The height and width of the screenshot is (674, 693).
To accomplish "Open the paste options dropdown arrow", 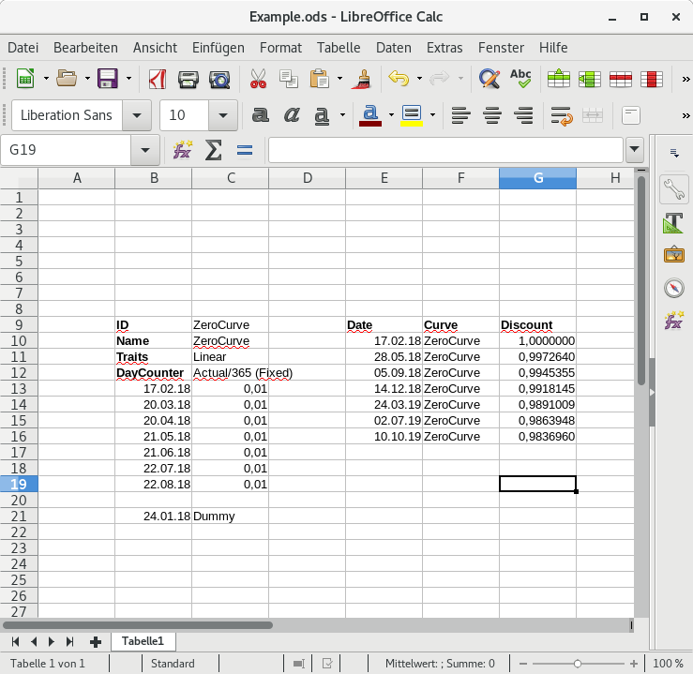I will click(339, 79).
